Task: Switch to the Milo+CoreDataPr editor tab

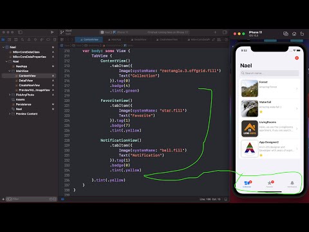Action: pyautogui.click(x=198, y=39)
